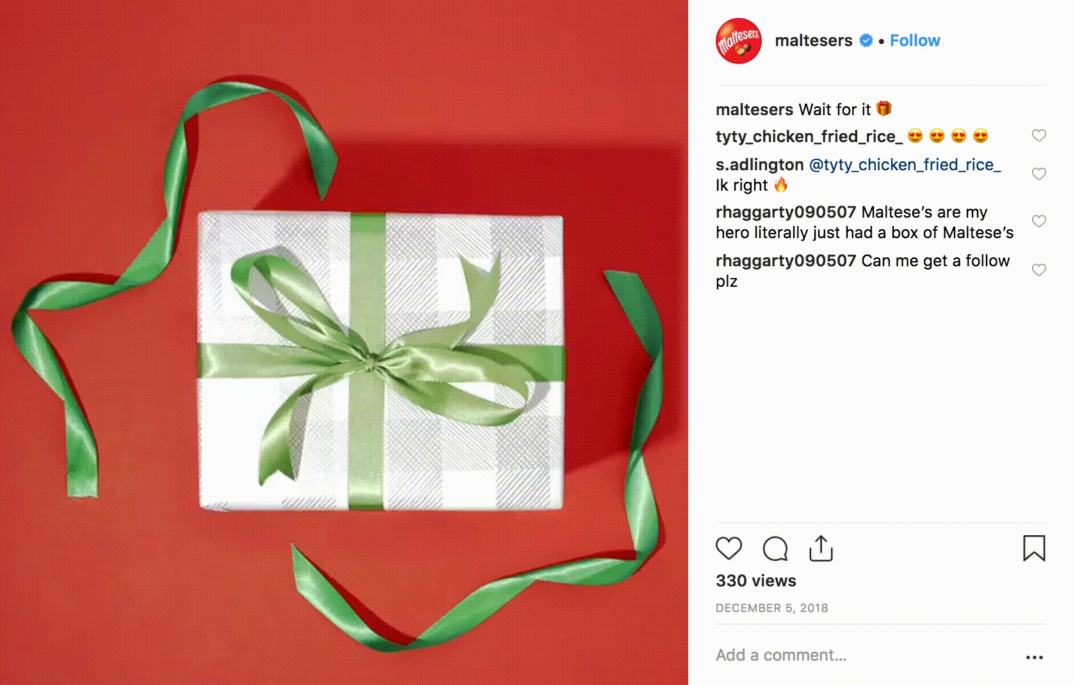Open comments via the speech bubble icon
The width and height of the screenshot is (1073, 685).
pos(775,549)
